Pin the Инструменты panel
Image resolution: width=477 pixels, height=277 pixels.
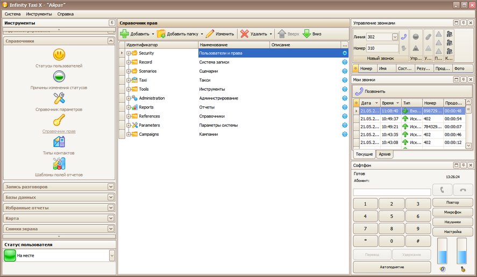(x=112, y=23)
